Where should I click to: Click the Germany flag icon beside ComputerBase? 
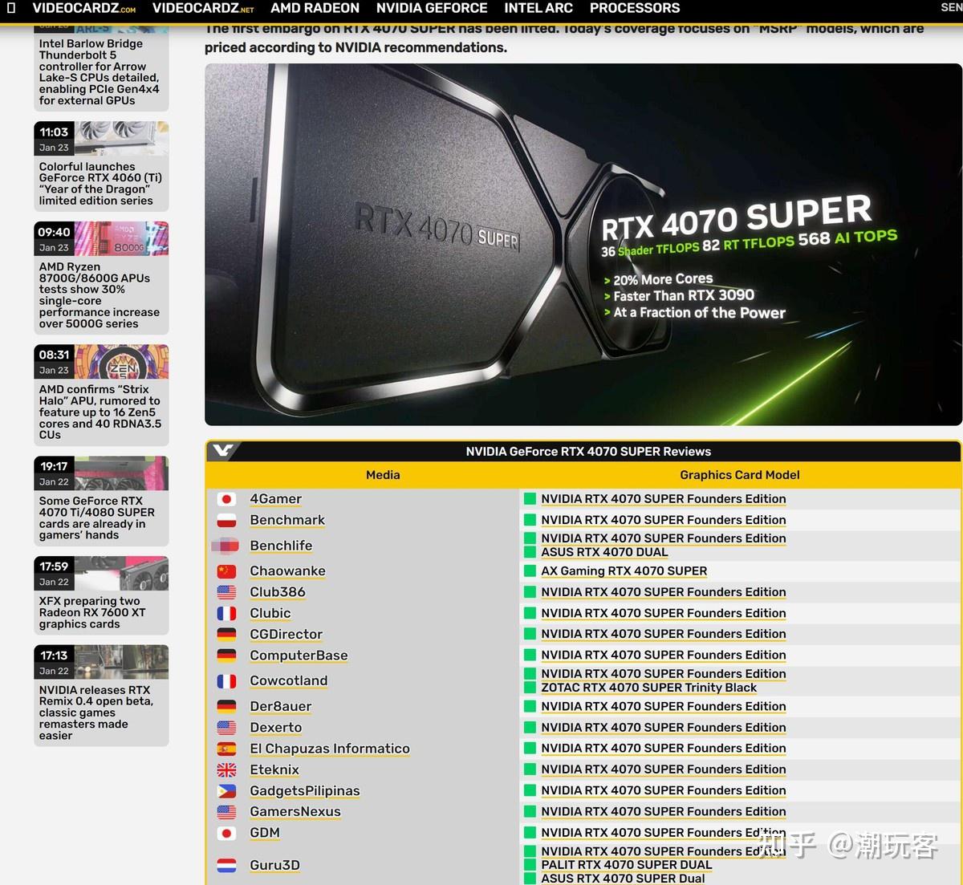pos(227,656)
